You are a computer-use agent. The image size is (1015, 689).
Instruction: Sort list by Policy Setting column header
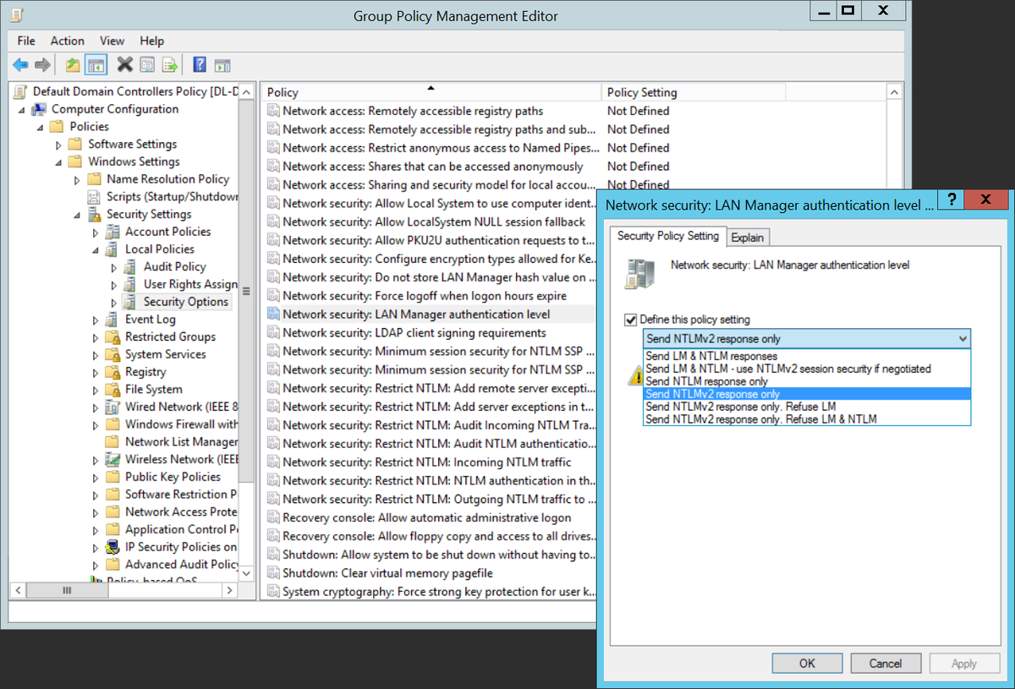pyautogui.click(x=694, y=92)
